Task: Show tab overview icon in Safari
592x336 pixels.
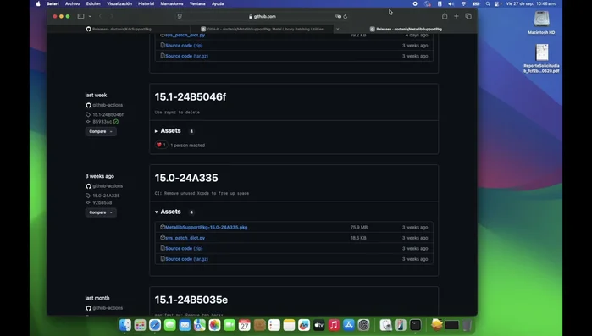Action: pos(468,16)
